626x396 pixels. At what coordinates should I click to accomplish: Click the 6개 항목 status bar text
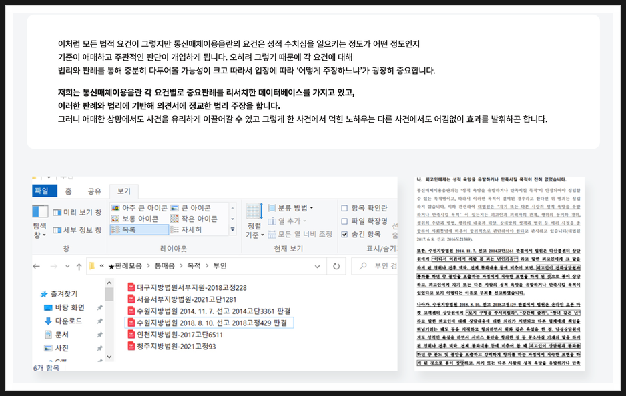[46, 368]
